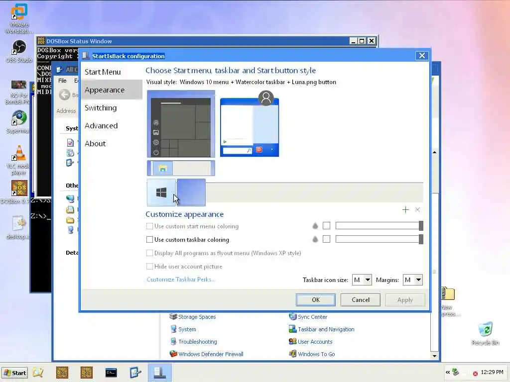Click the green plus add-style icon
The width and height of the screenshot is (510, 382).
click(x=405, y=210)
